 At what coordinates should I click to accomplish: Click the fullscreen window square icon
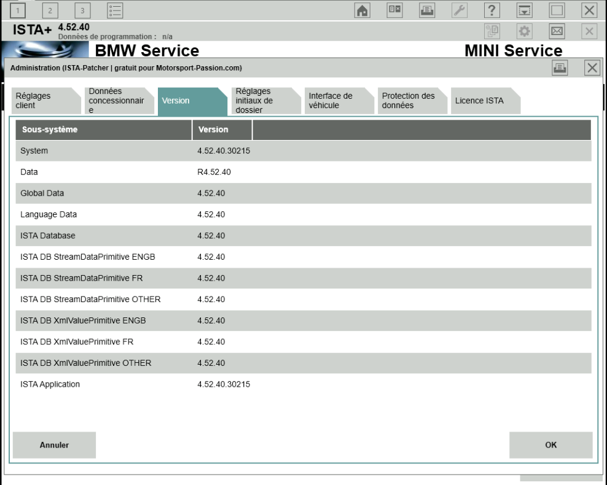pos(557,10)
